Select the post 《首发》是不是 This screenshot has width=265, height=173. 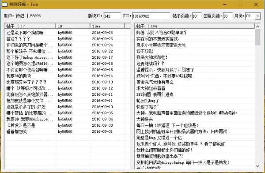(x=21, y=125)
